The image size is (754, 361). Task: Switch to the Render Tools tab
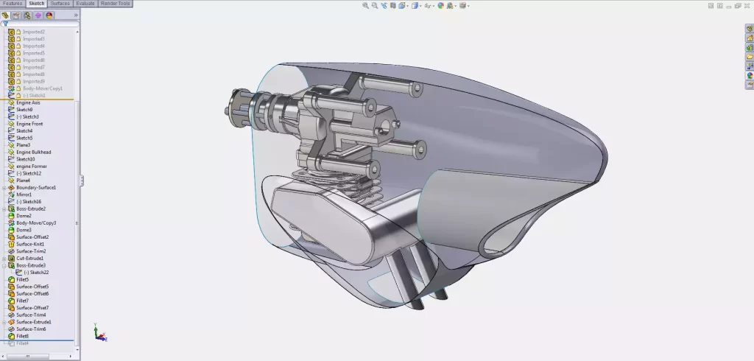pyautogui.click(x=115, y=4)
